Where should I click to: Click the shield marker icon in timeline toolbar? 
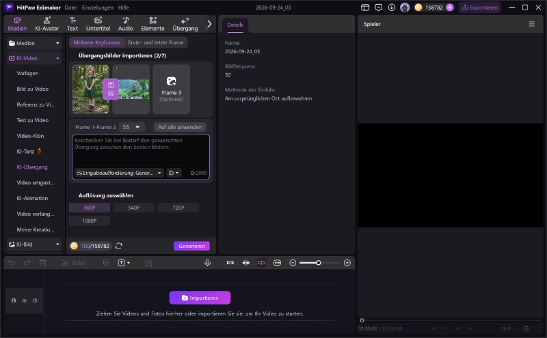pyautogui.click(x=106, y=263)
